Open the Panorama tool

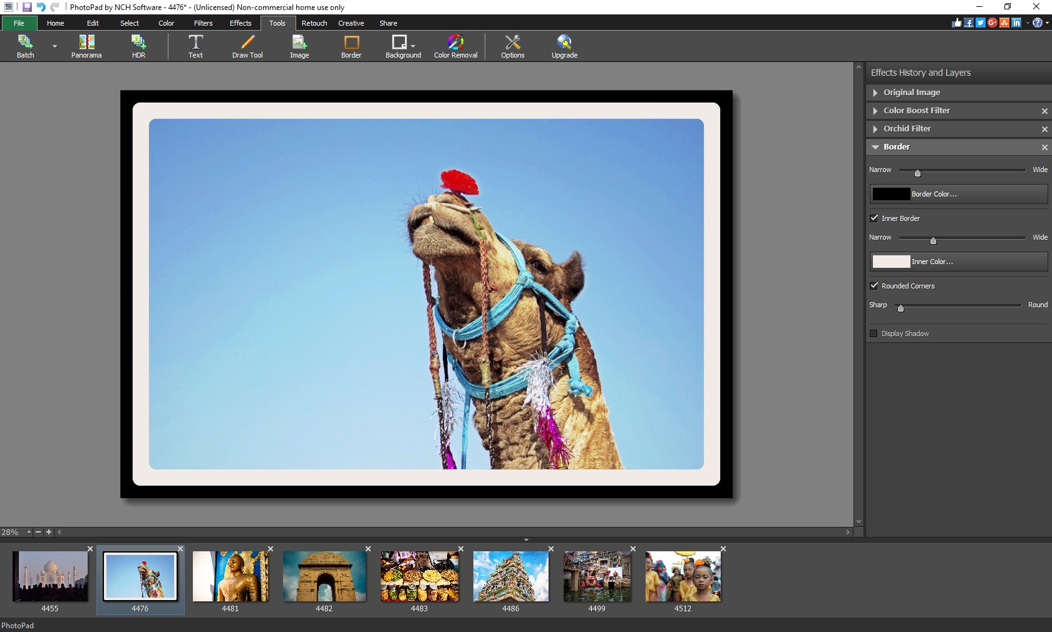click(85, 46)
